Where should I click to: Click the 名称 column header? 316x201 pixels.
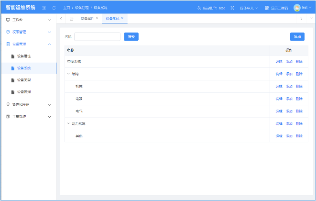167,50
